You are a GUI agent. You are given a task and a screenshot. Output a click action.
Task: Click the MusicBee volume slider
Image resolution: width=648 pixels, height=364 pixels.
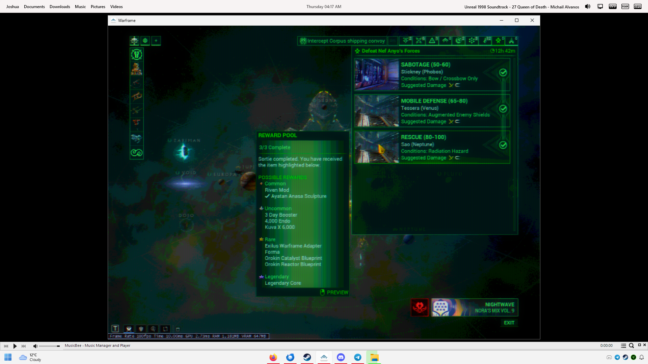(x=49, y=346)
